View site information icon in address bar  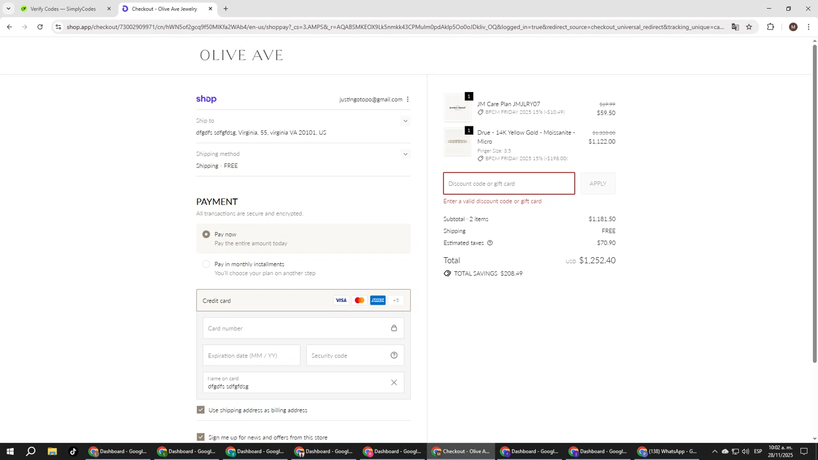tap(58, 27)
